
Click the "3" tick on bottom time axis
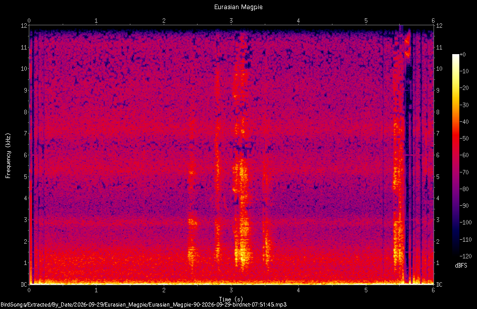point(231,290)
